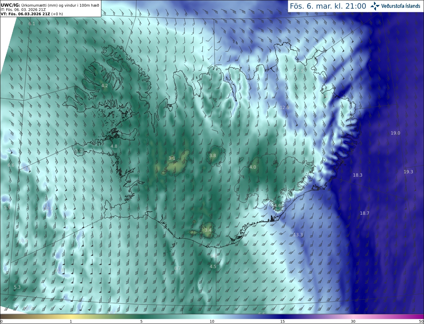Click the '10' tick label on the colorbar
Viewport: 424px width, 324px height.
coord(212,321)
